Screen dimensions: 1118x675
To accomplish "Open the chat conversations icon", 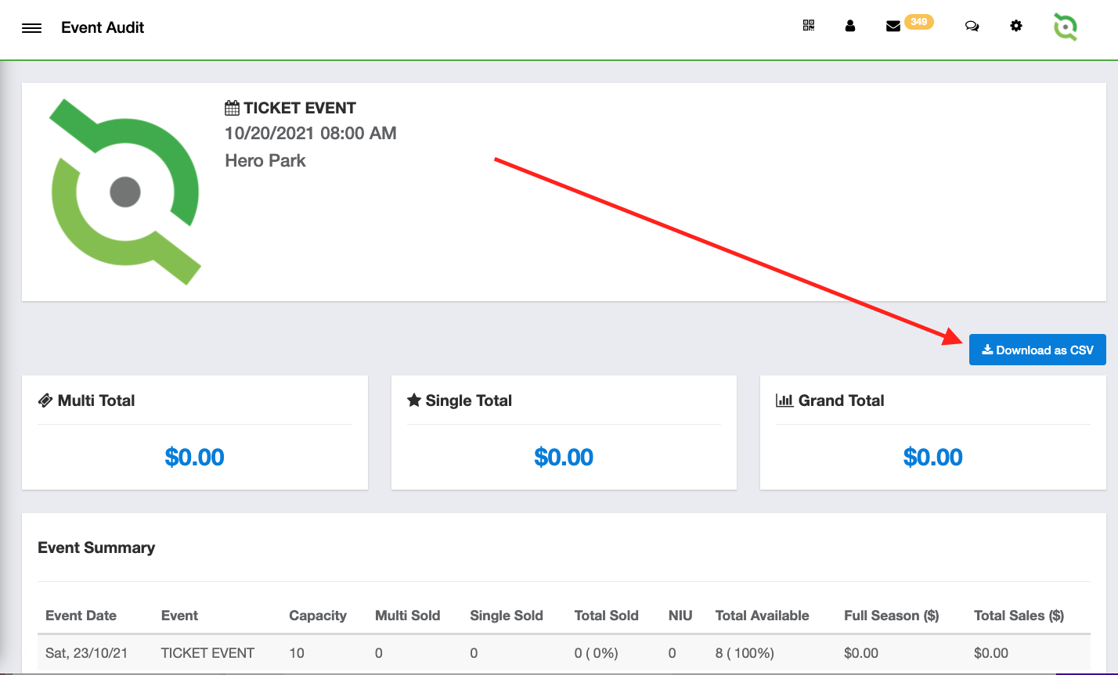I will click(x=972, y=26).
